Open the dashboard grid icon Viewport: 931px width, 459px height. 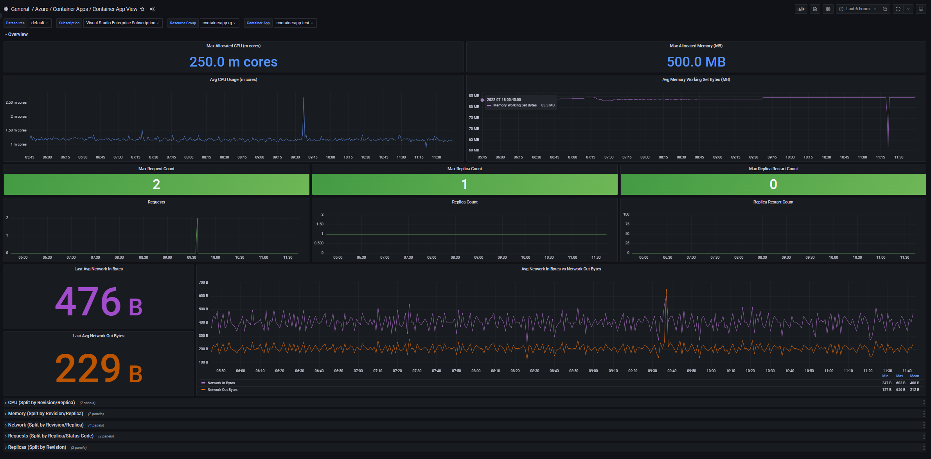point(6,9)
